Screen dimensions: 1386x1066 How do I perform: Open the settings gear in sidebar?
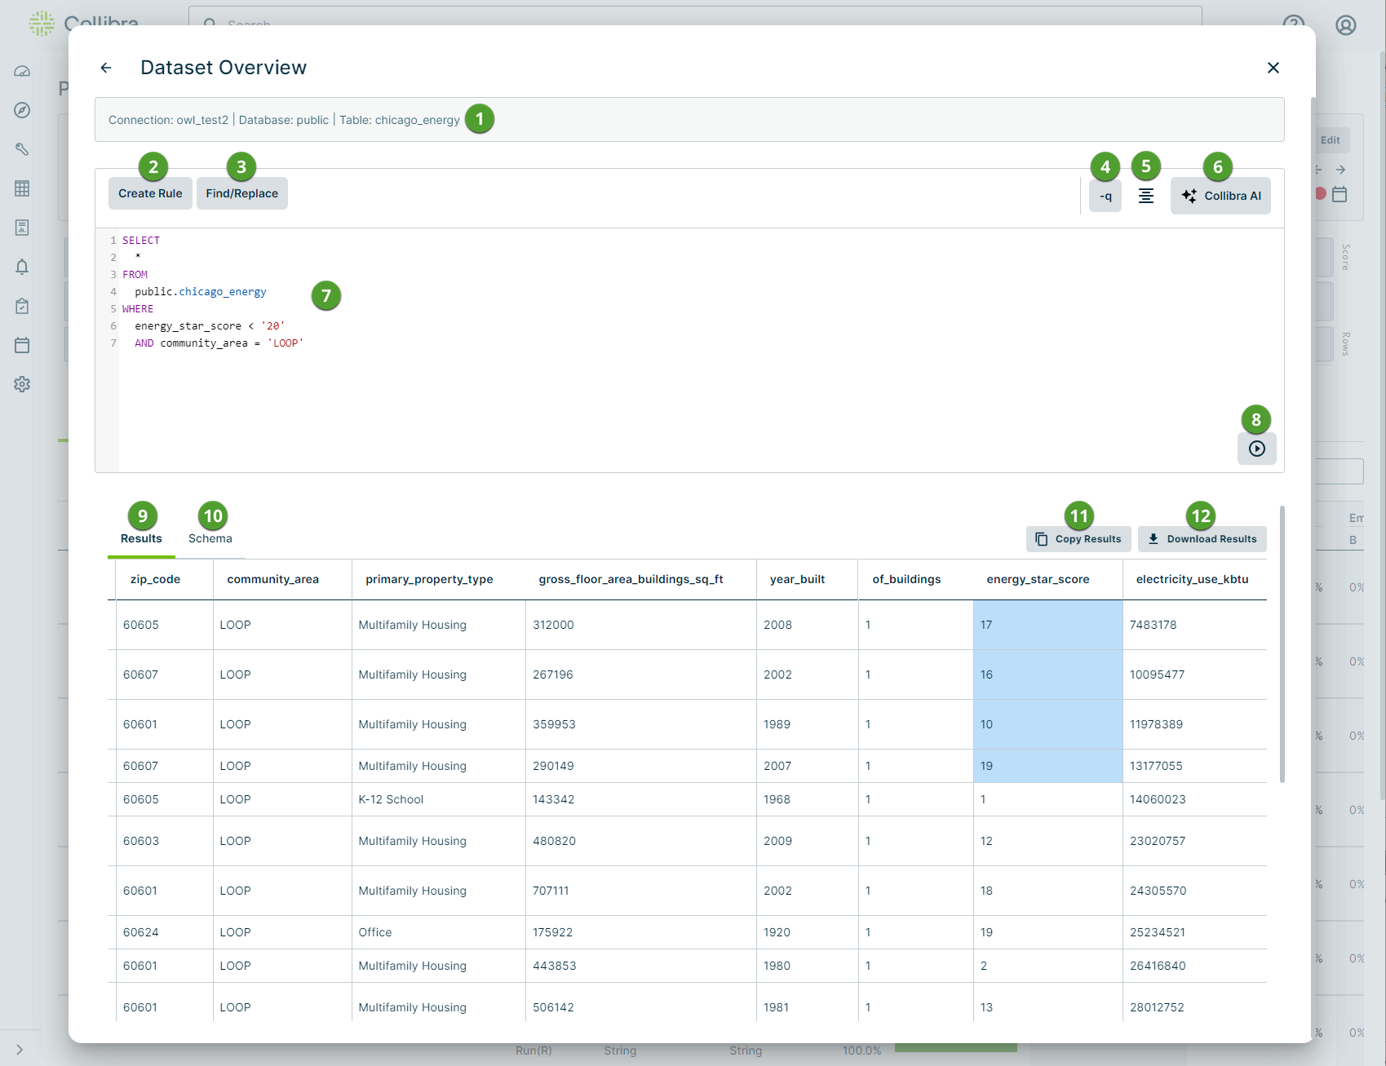point(21,384)
